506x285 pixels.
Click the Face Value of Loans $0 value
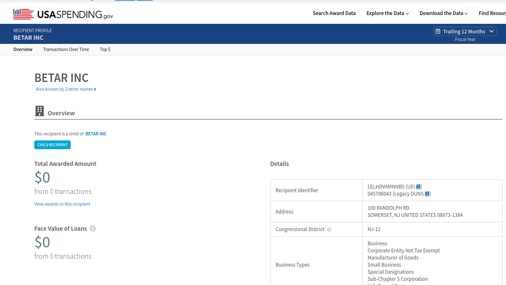(x=42, y=242)
